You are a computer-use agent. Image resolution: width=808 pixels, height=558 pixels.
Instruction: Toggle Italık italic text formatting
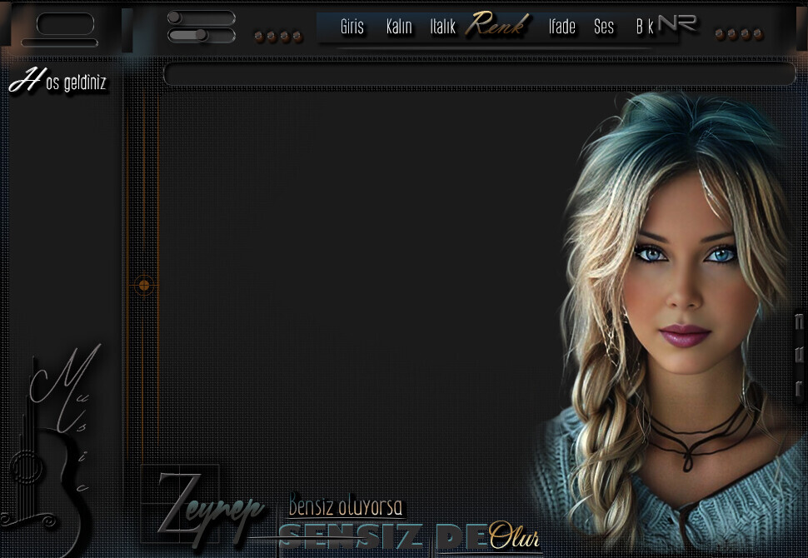pos(442,27)
